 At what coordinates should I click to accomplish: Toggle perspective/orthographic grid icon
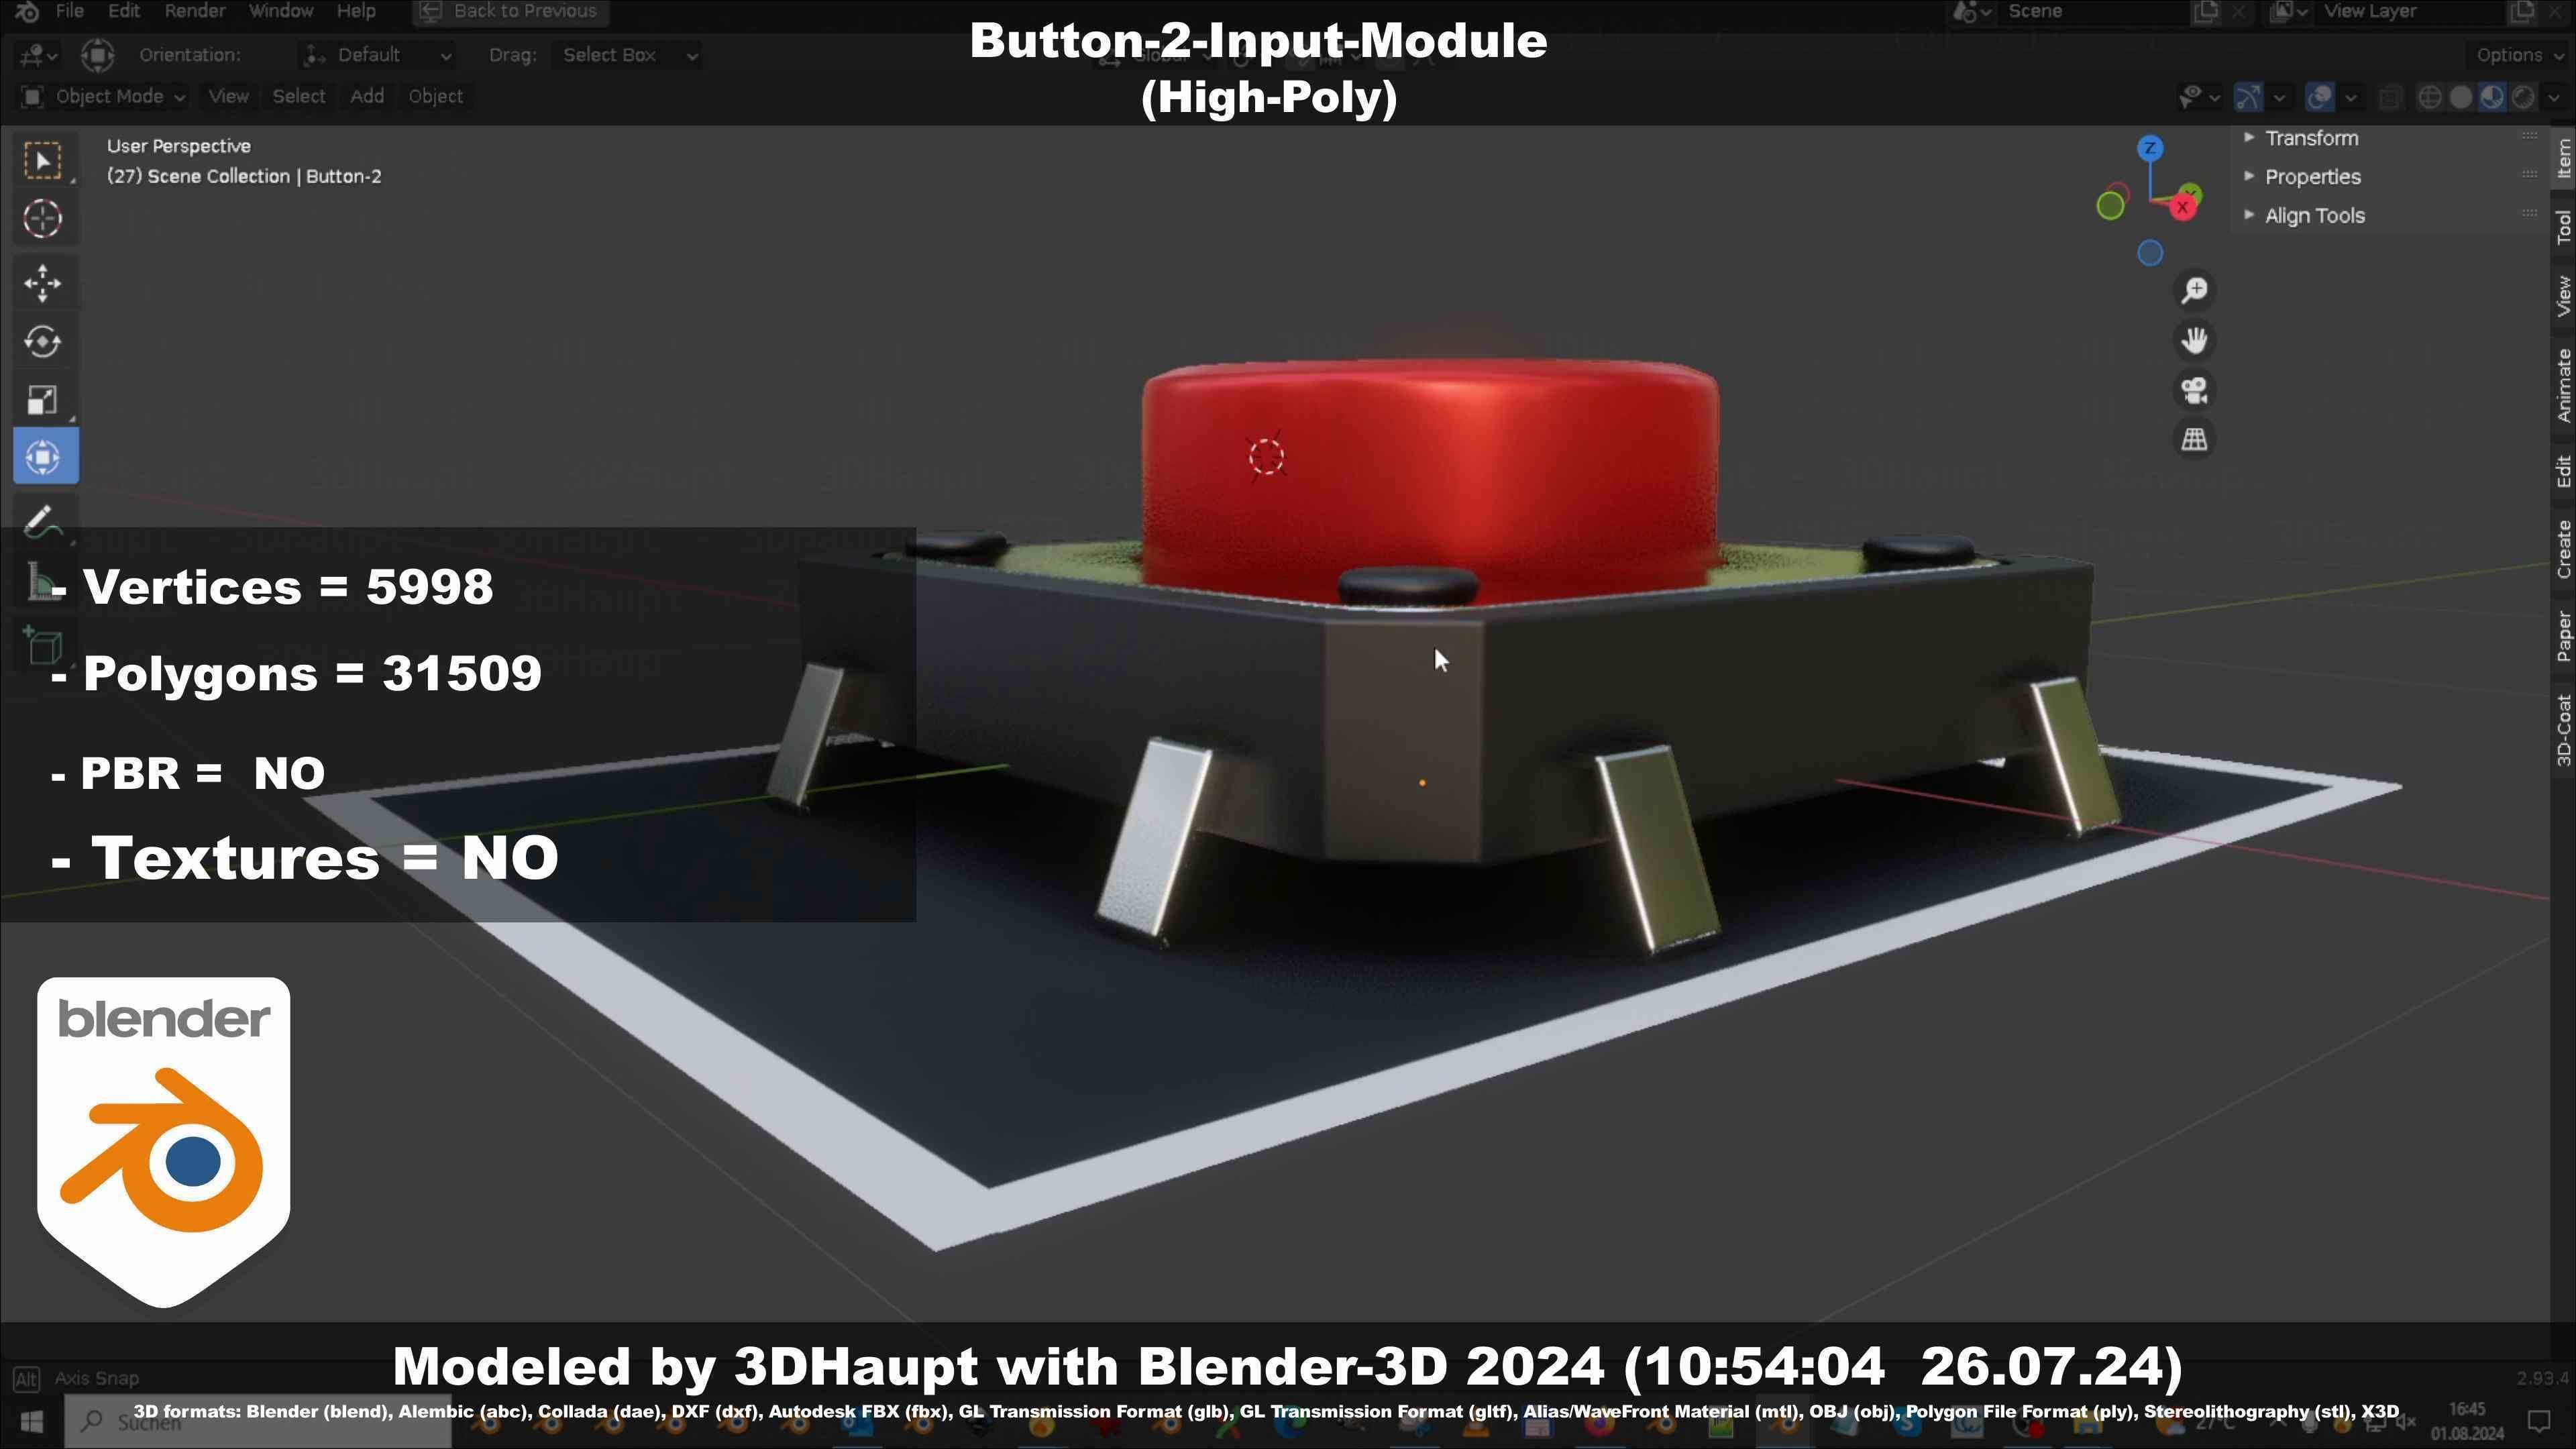point(2194,439)
